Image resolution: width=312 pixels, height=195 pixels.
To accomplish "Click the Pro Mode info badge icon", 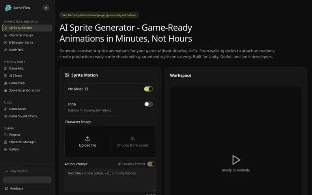I will click(x=86, y=89).
